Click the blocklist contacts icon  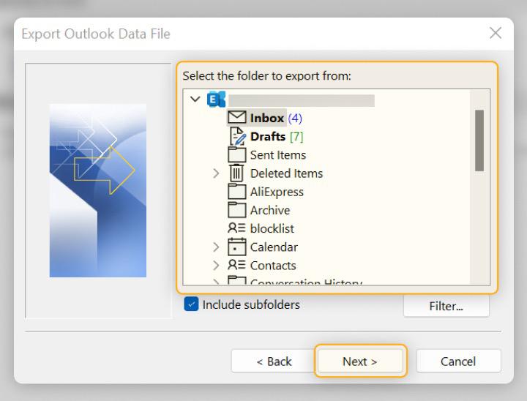[237, 228]
